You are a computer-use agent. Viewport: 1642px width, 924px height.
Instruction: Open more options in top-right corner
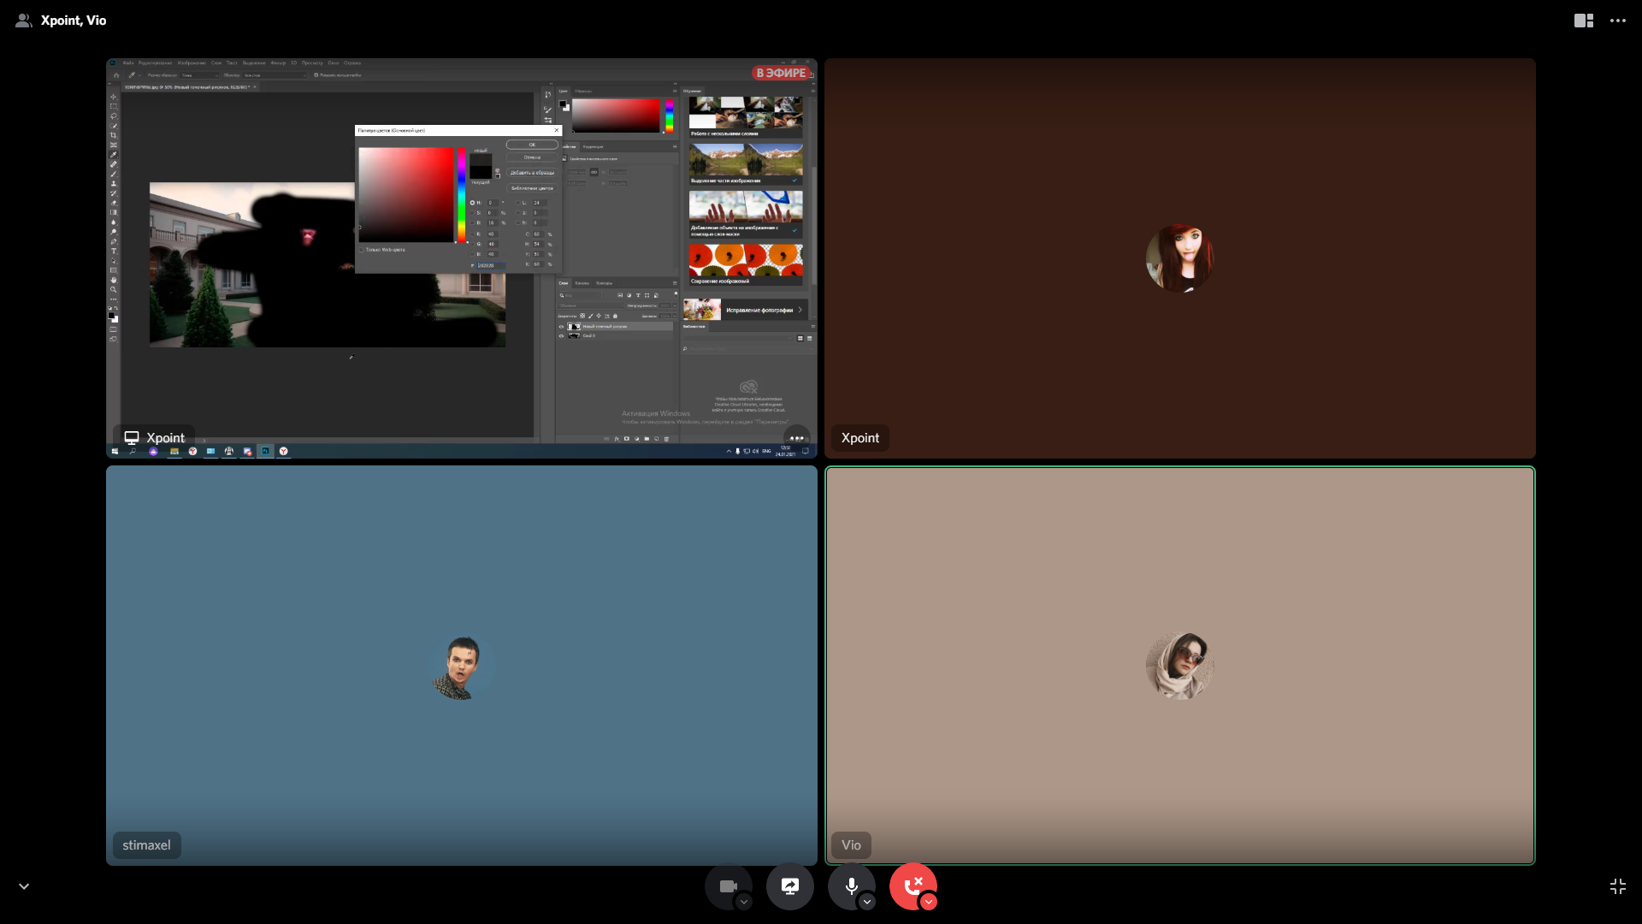[1617, 21]
